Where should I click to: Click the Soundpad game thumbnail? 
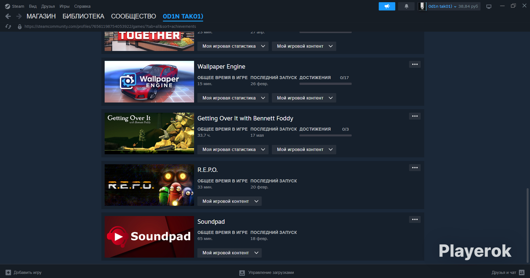(x=149, y=237)
